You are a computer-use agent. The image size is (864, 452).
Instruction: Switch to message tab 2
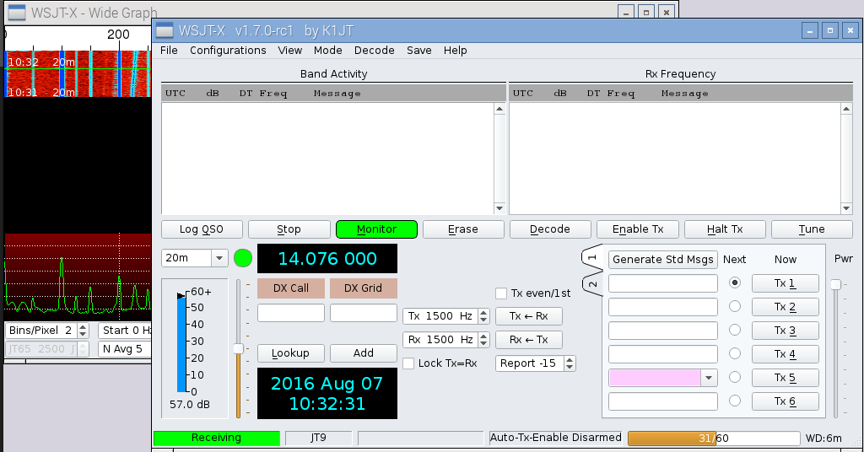click(591, 284)
